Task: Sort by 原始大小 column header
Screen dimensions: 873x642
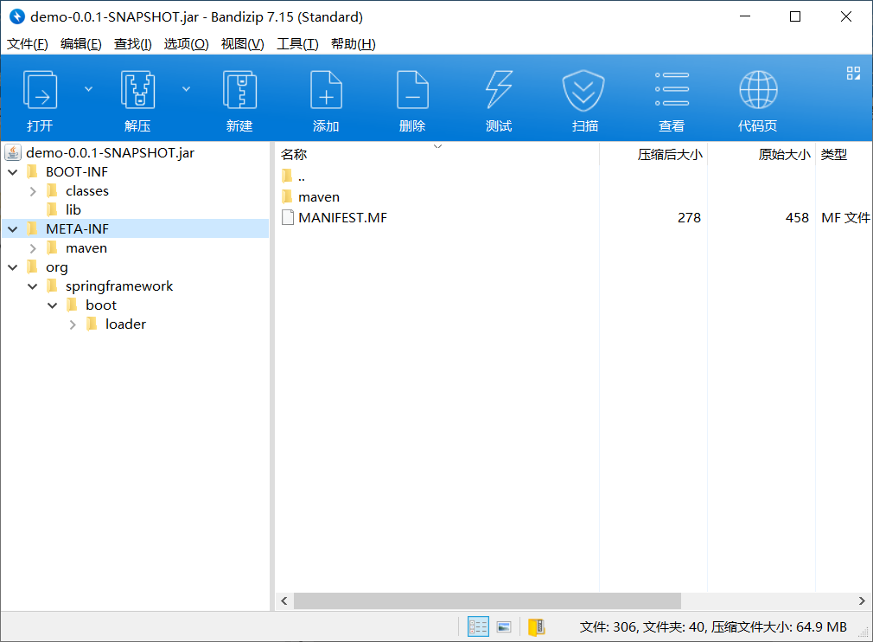Action: 761,154
